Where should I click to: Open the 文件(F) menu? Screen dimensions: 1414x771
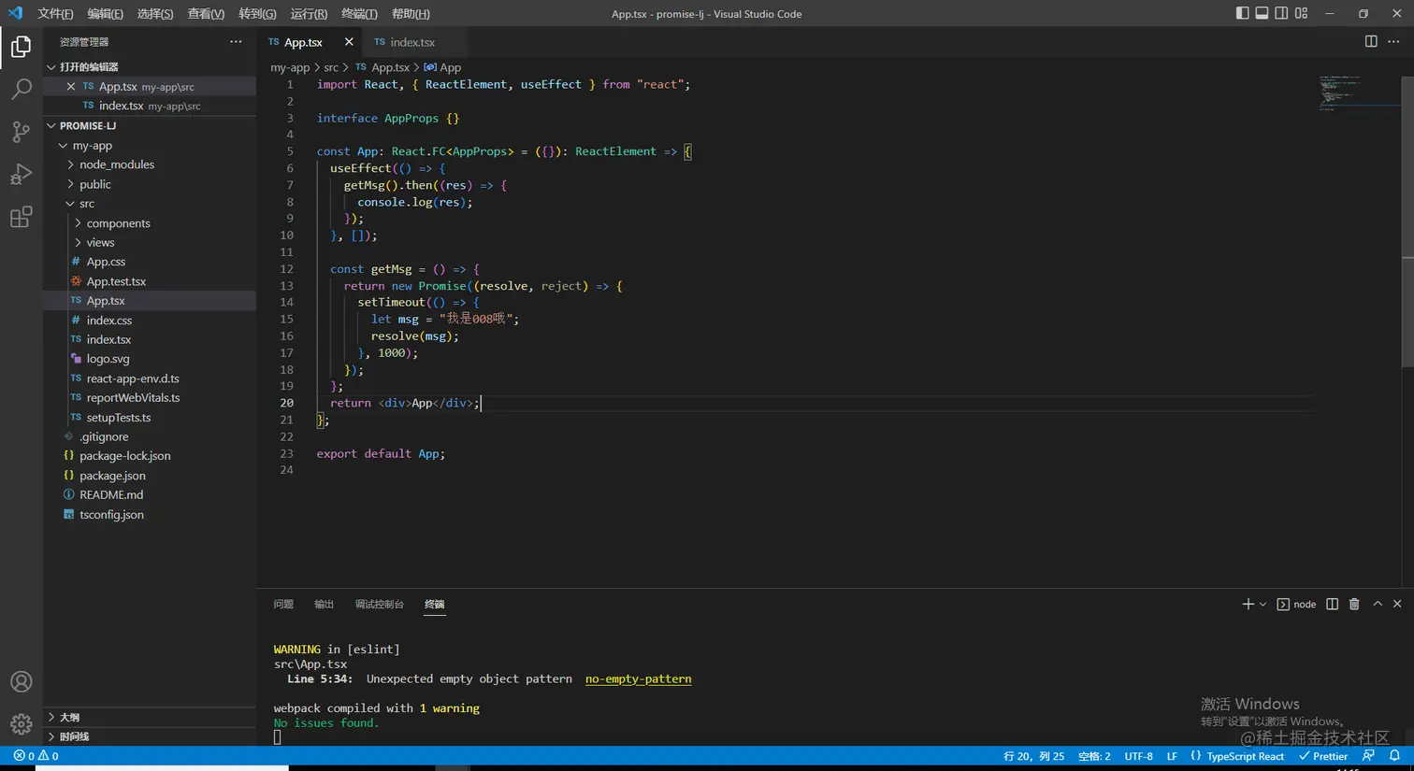(x=55, y=14)
